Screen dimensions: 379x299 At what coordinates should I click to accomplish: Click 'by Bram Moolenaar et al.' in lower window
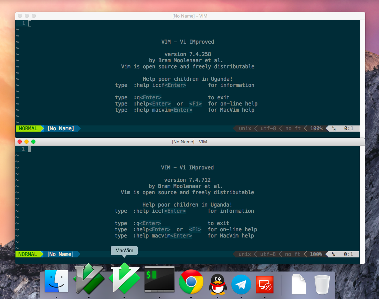pyautogui.click(x=186, y=186)
